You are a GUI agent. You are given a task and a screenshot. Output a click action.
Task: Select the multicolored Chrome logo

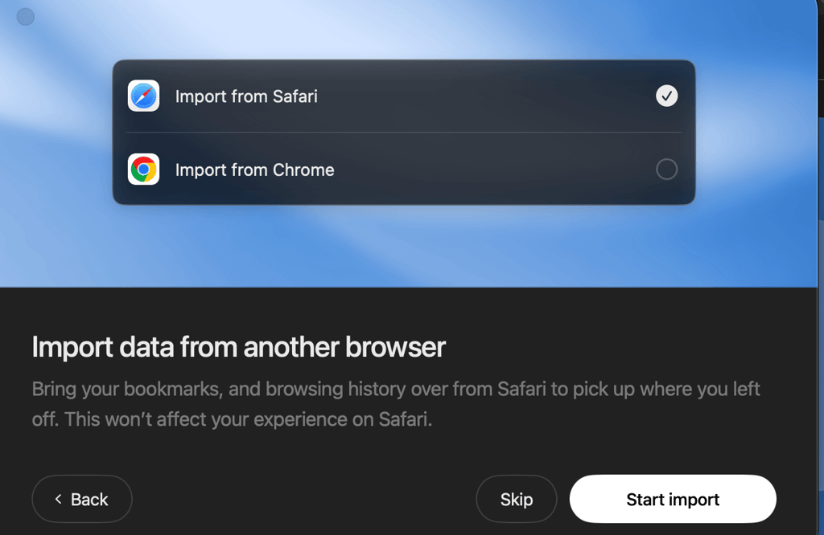143,169
